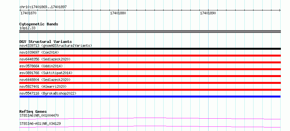Click the magenta ST8SIA6 gene line
This screenshot has height=131, width=290.
click(150, 118)
